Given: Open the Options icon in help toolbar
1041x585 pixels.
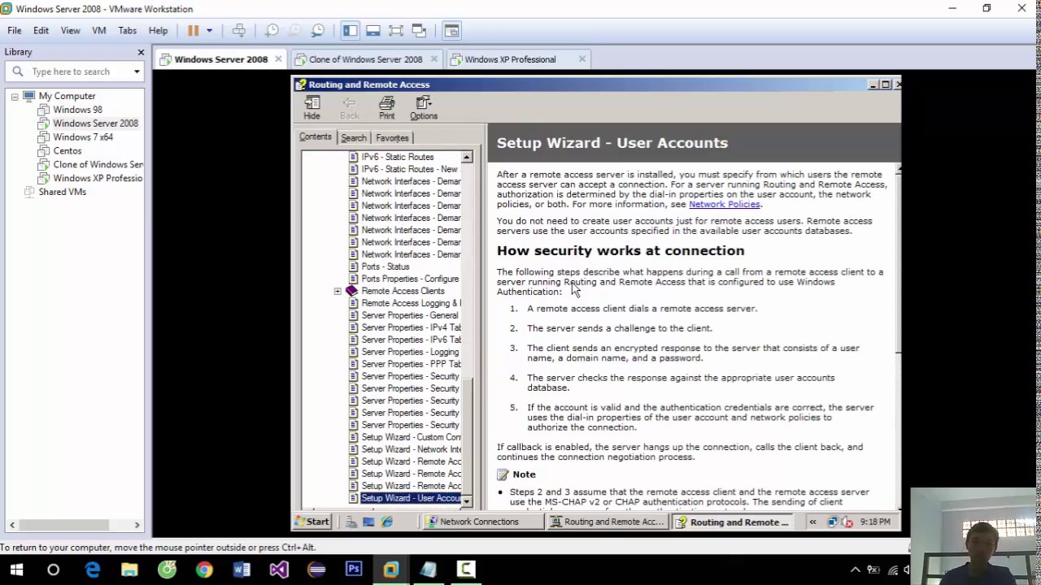Looking at the screenshot, I should tap(424, 107).
